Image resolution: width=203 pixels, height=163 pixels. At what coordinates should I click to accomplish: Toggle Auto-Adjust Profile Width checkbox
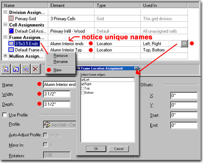pos(45,135)
